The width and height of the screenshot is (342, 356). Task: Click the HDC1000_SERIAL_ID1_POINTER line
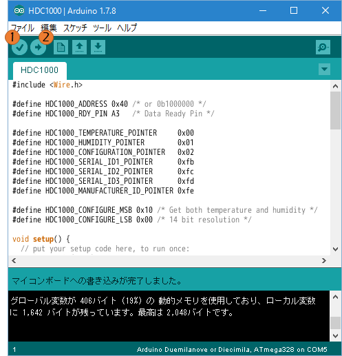pyautogui.click(x=103, y=162)
